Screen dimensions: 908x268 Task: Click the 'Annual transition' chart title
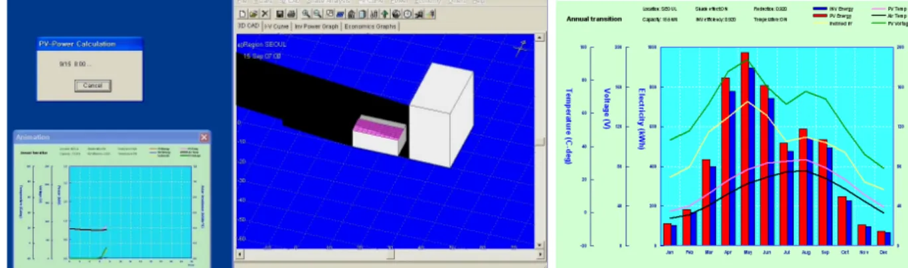click(593, 19)
